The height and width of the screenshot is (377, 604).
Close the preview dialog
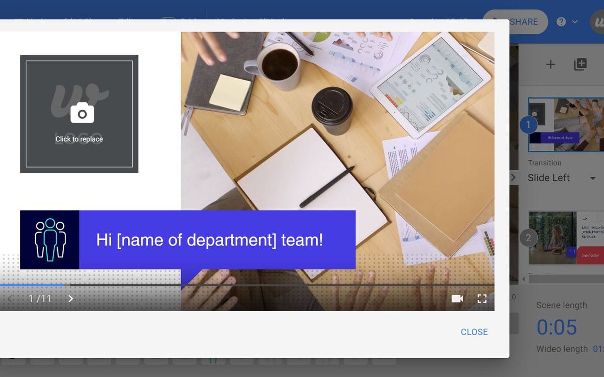point(474,332)
